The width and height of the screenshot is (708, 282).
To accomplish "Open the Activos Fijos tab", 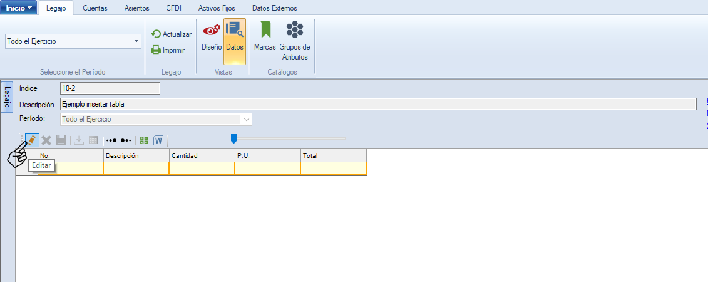I will (215, 8).
